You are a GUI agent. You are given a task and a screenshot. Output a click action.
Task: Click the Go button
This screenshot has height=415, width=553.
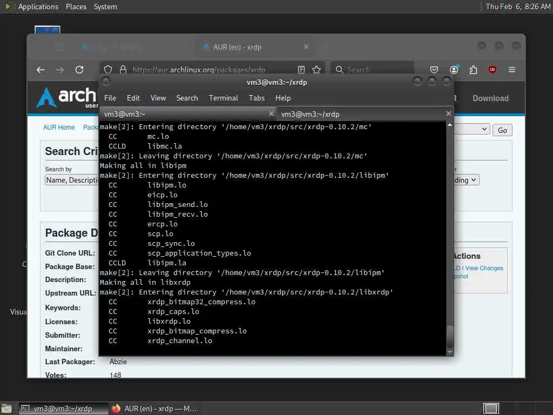point(502,130)
